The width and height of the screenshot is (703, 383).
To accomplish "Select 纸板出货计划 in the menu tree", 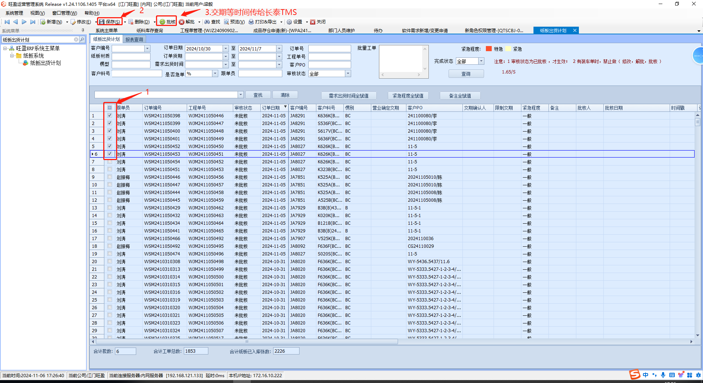I will tap(45, 63).
